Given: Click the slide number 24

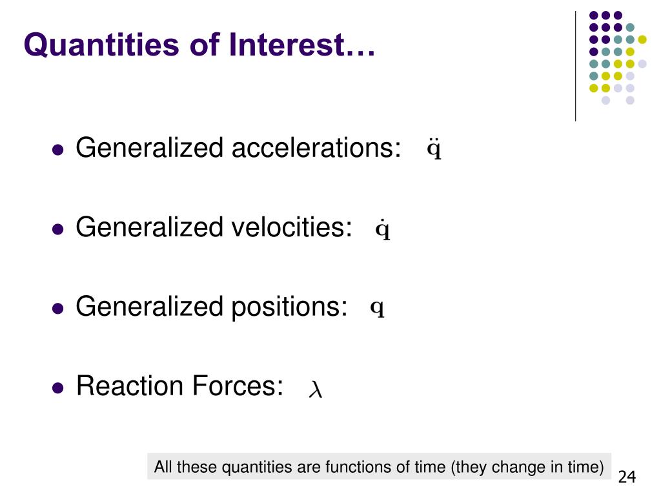Looking at the screenshot, I should click(x=627, y=477).
